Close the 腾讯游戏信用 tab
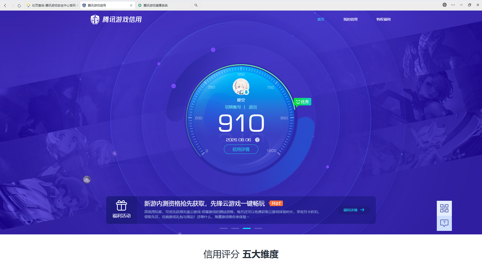This screenshot has height=261, width=482. click(131, 5)
